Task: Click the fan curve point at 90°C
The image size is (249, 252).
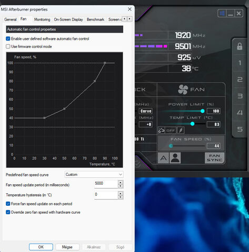Action: [105, 63]
